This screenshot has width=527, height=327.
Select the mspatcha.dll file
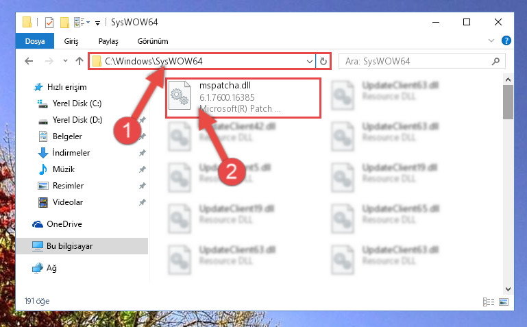[x=243, y=98]
